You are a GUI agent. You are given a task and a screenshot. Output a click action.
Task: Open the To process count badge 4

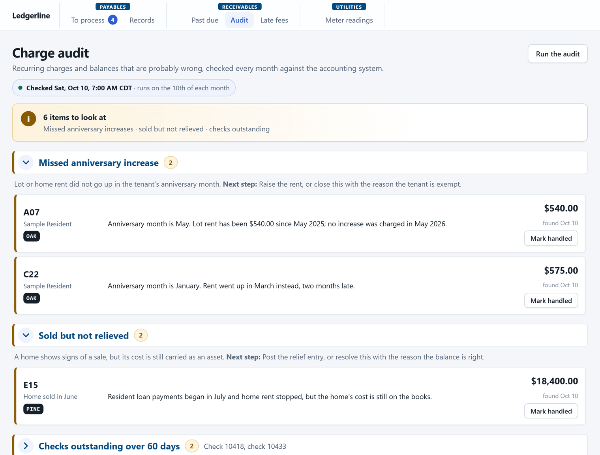click(x=112, y=20)
